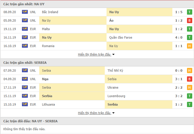Click the flag icon on 05.09.20 Na Uy row

(x=25, y=20)
